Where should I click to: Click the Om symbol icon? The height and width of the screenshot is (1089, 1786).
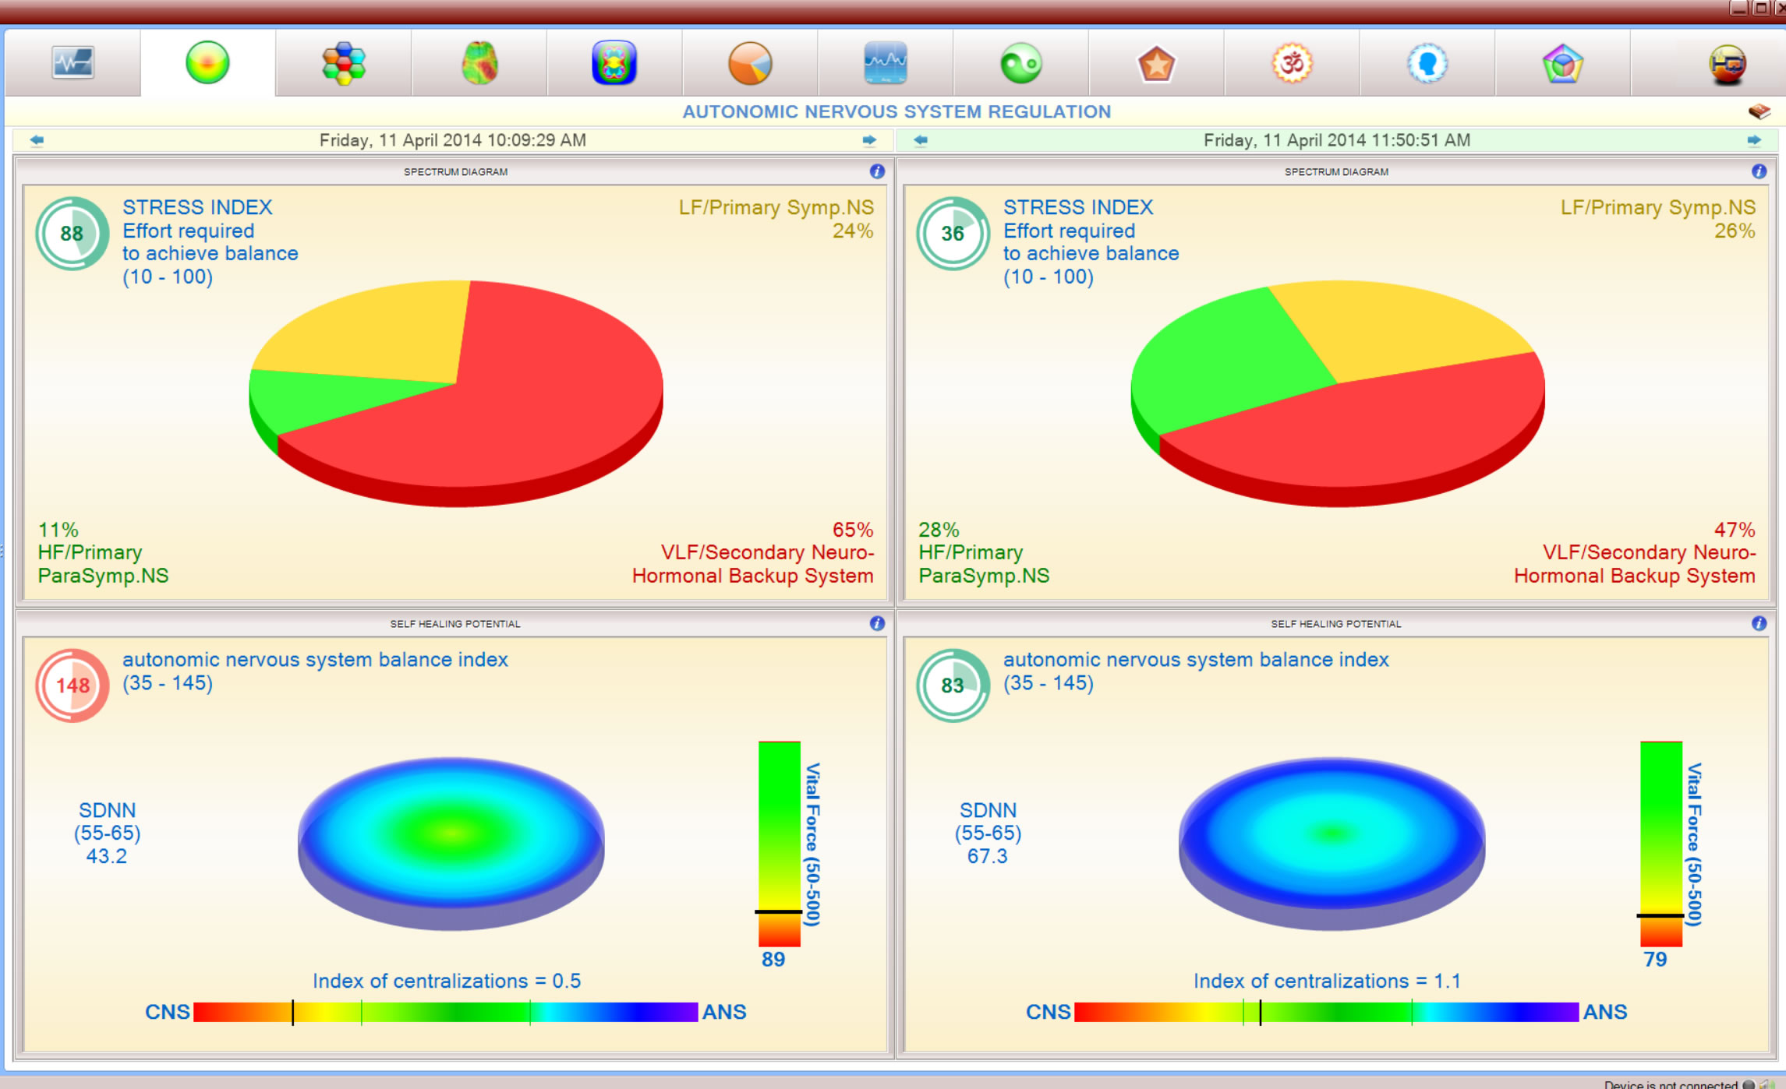pos(1292,63)
